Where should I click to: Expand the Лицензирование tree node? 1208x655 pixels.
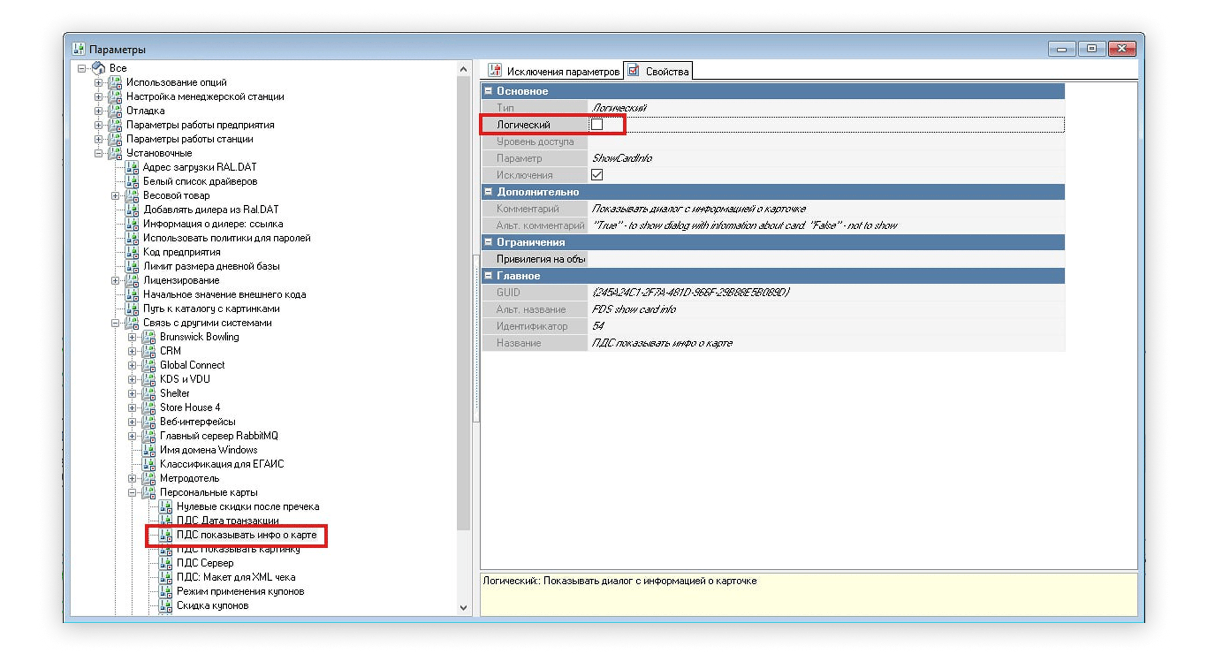point(115,280)
